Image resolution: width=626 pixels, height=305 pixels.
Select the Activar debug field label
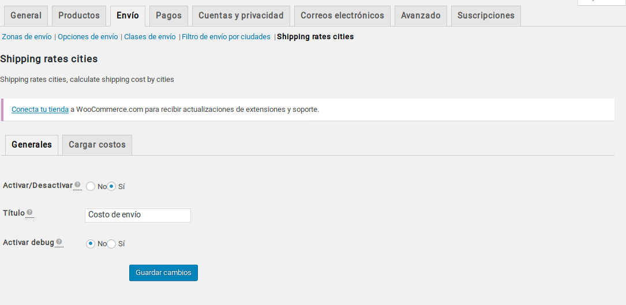[28, 242]
